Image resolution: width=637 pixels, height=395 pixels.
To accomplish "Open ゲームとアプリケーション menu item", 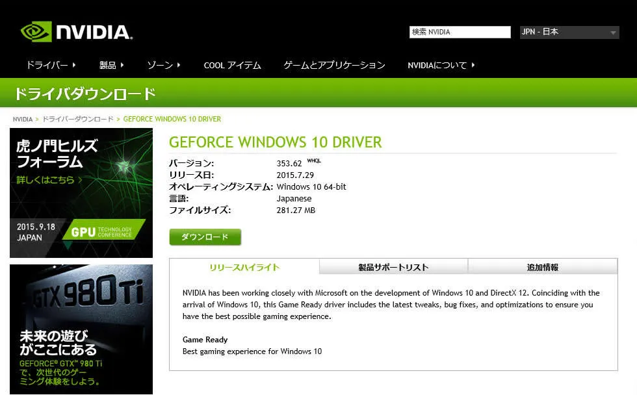I will point(334,65).
